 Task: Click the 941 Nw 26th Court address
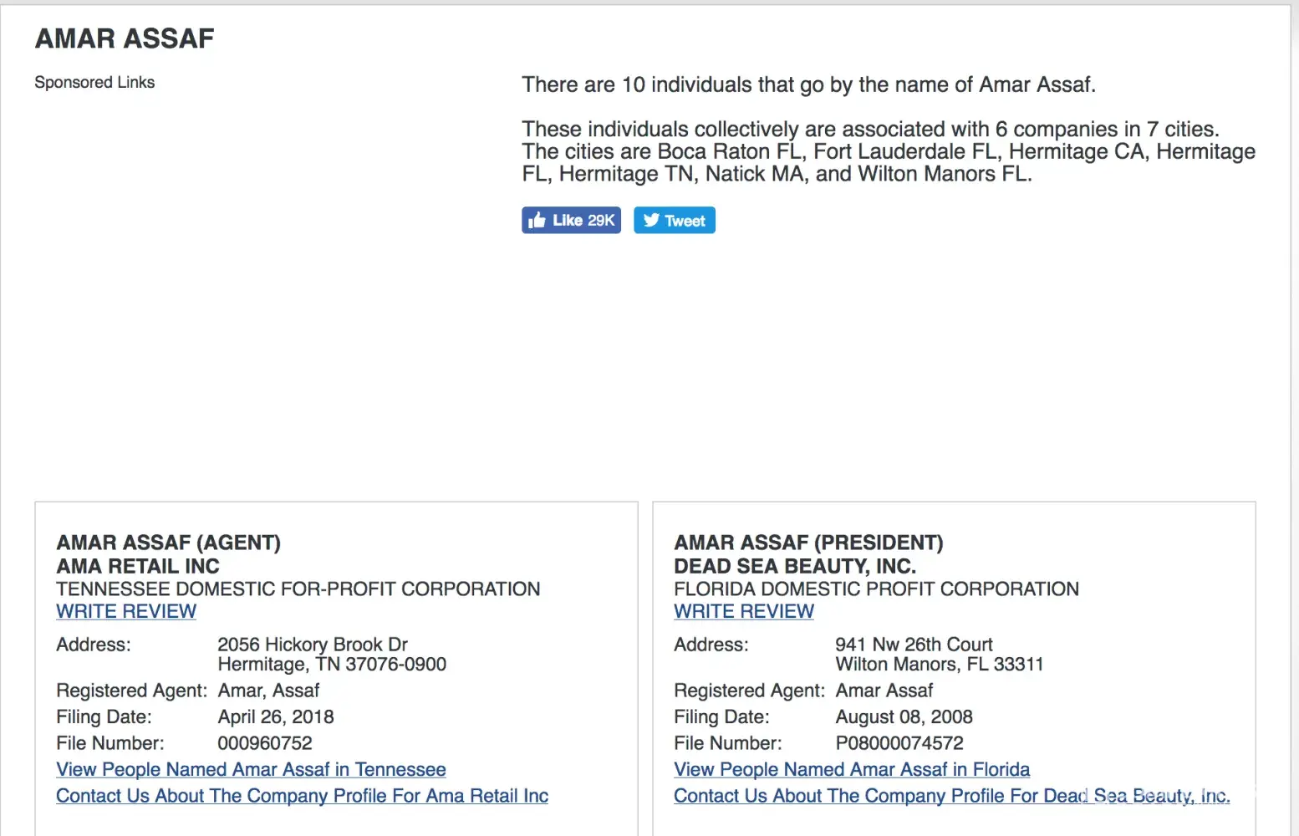pyautogui.click(x=914, y=645)
